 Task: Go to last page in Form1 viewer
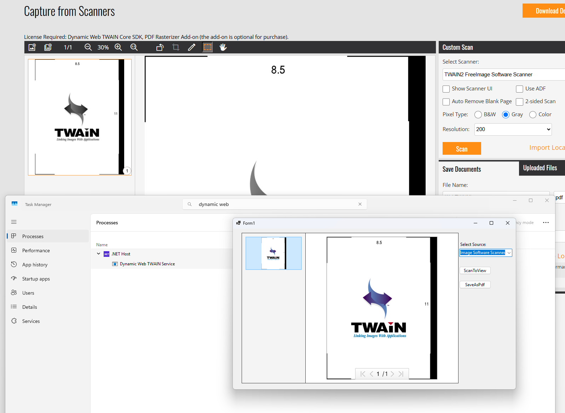pyautogui.click(x=401, y=374)
